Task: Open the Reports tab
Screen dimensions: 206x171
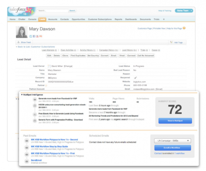Action: 118,19
